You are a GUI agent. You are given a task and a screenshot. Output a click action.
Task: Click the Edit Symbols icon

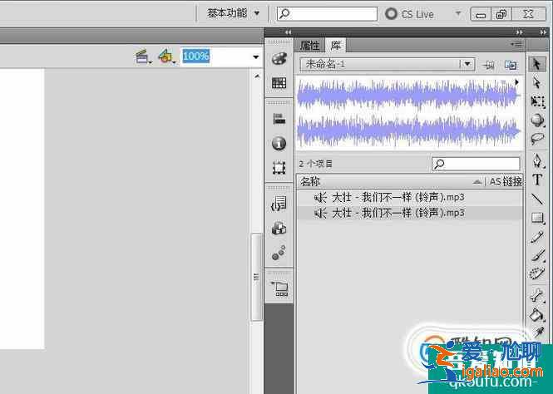(165, 57)
